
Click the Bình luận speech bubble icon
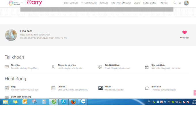pyautogui.click(x=147, y=88)
